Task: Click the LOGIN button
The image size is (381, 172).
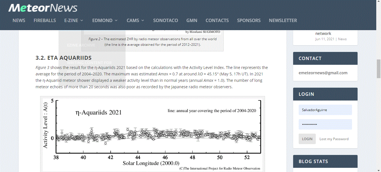Action: [x=307, y=139]
